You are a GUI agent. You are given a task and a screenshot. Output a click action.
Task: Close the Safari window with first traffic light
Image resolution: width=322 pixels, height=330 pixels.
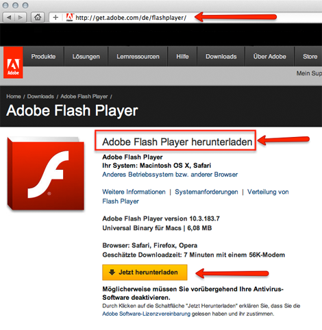click(x=5, y=5)
